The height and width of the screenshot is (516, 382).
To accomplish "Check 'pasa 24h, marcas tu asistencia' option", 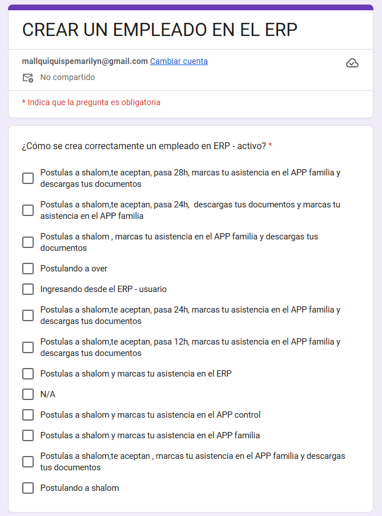I will [x=28, y=315].
